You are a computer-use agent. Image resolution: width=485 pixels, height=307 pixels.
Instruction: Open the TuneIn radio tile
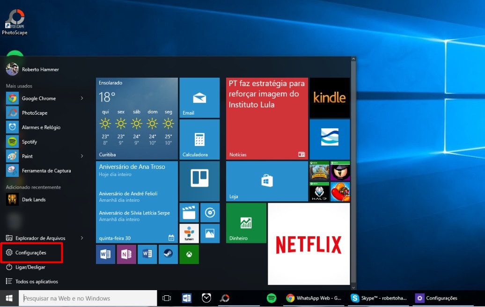coord(189,234)
